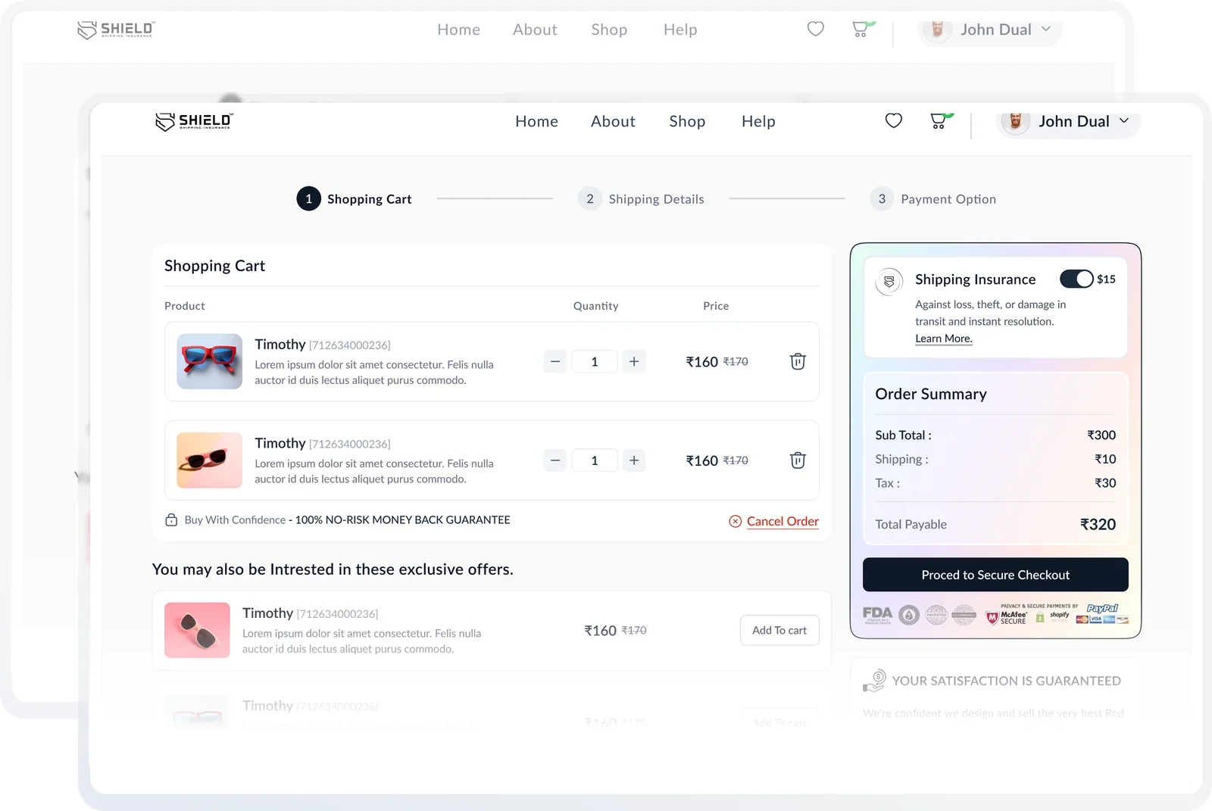Increase quantity of black sunglasses item
Image resolution: width=1212 pixels, height=811 pixels.
(634, 460)
